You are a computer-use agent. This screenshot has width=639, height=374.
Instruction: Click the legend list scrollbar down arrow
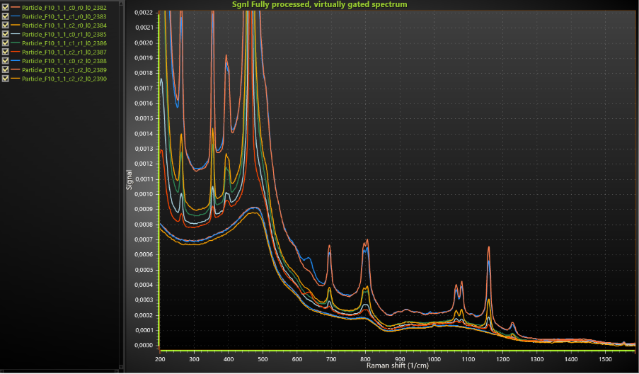tap(121, 367)
